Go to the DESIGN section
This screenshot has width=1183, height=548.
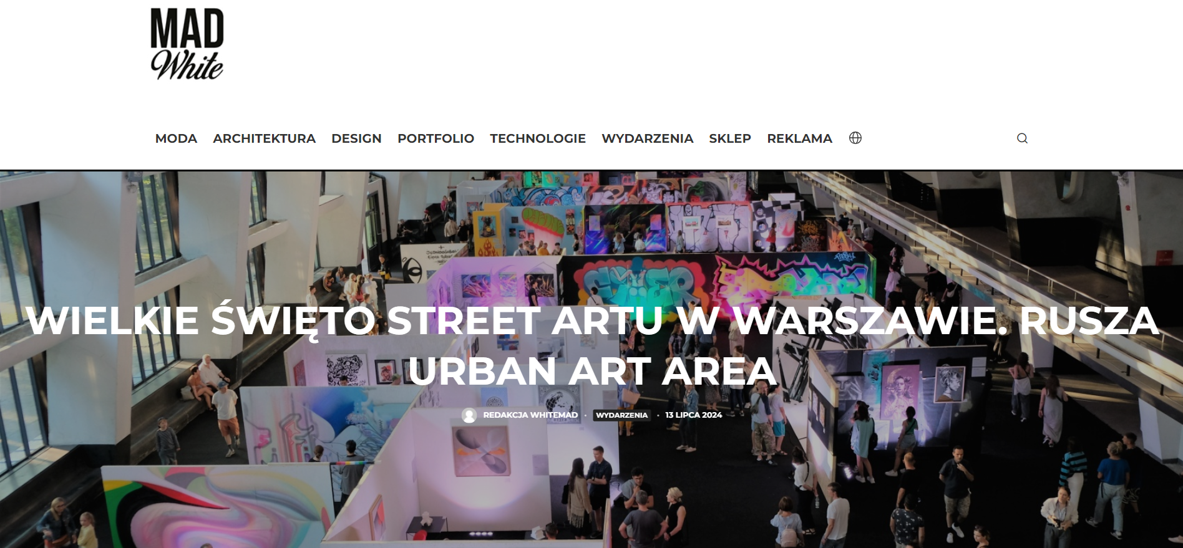click(x=356, y=138)
